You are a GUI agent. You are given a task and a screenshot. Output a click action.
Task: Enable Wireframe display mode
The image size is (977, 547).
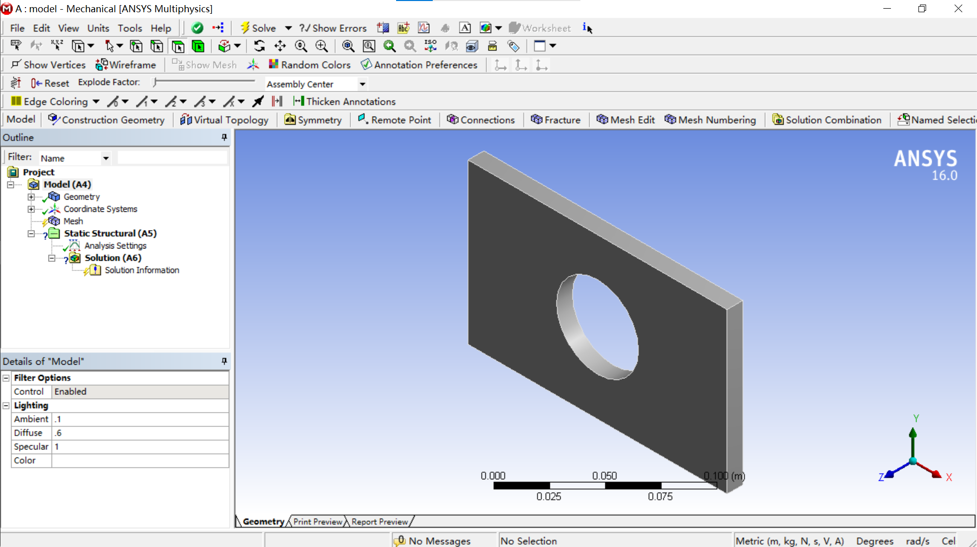[x=126, y=65]
